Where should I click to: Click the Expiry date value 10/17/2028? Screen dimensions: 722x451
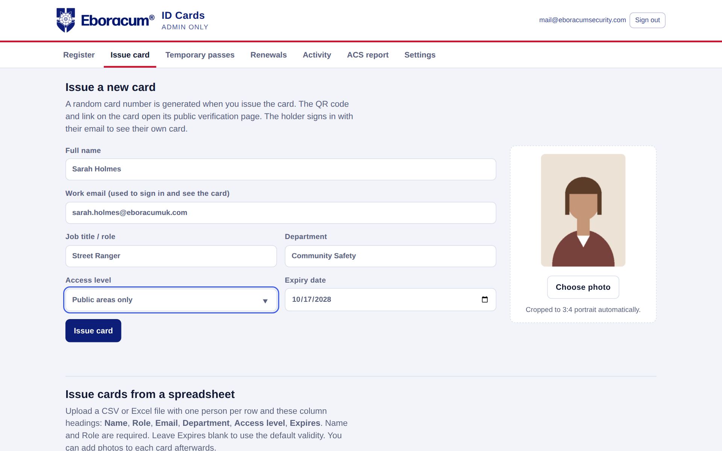click(311, 300)
